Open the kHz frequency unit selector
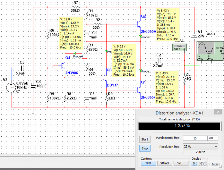Image resolution: width=224 pixels, height=170 pixels. point(212,138)
